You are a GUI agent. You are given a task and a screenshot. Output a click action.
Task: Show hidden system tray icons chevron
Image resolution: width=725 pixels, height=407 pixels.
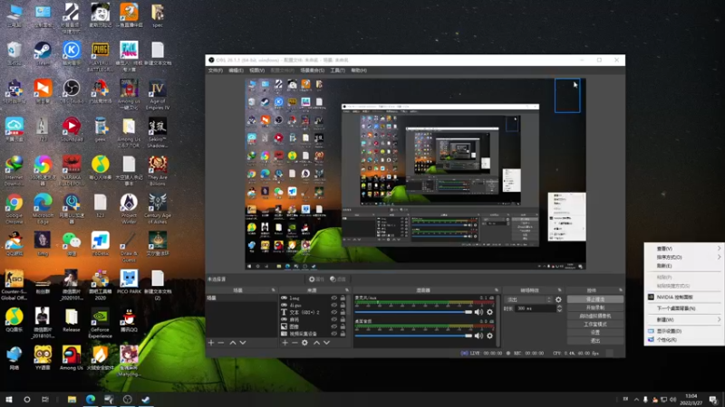[637, 400]
